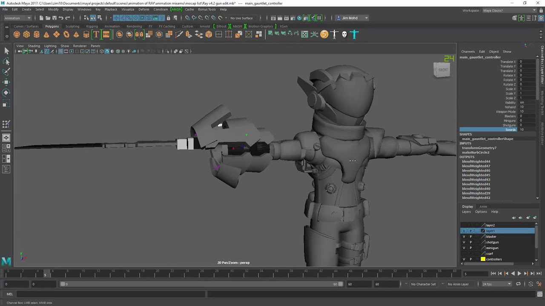Toggle visibility box for scarf layer
This screenshot has height=306, width=545.
(464, 254)
